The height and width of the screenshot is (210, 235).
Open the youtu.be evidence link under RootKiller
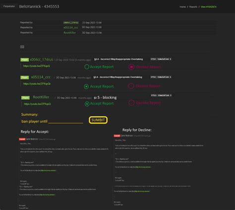click(x=37, y=104)
